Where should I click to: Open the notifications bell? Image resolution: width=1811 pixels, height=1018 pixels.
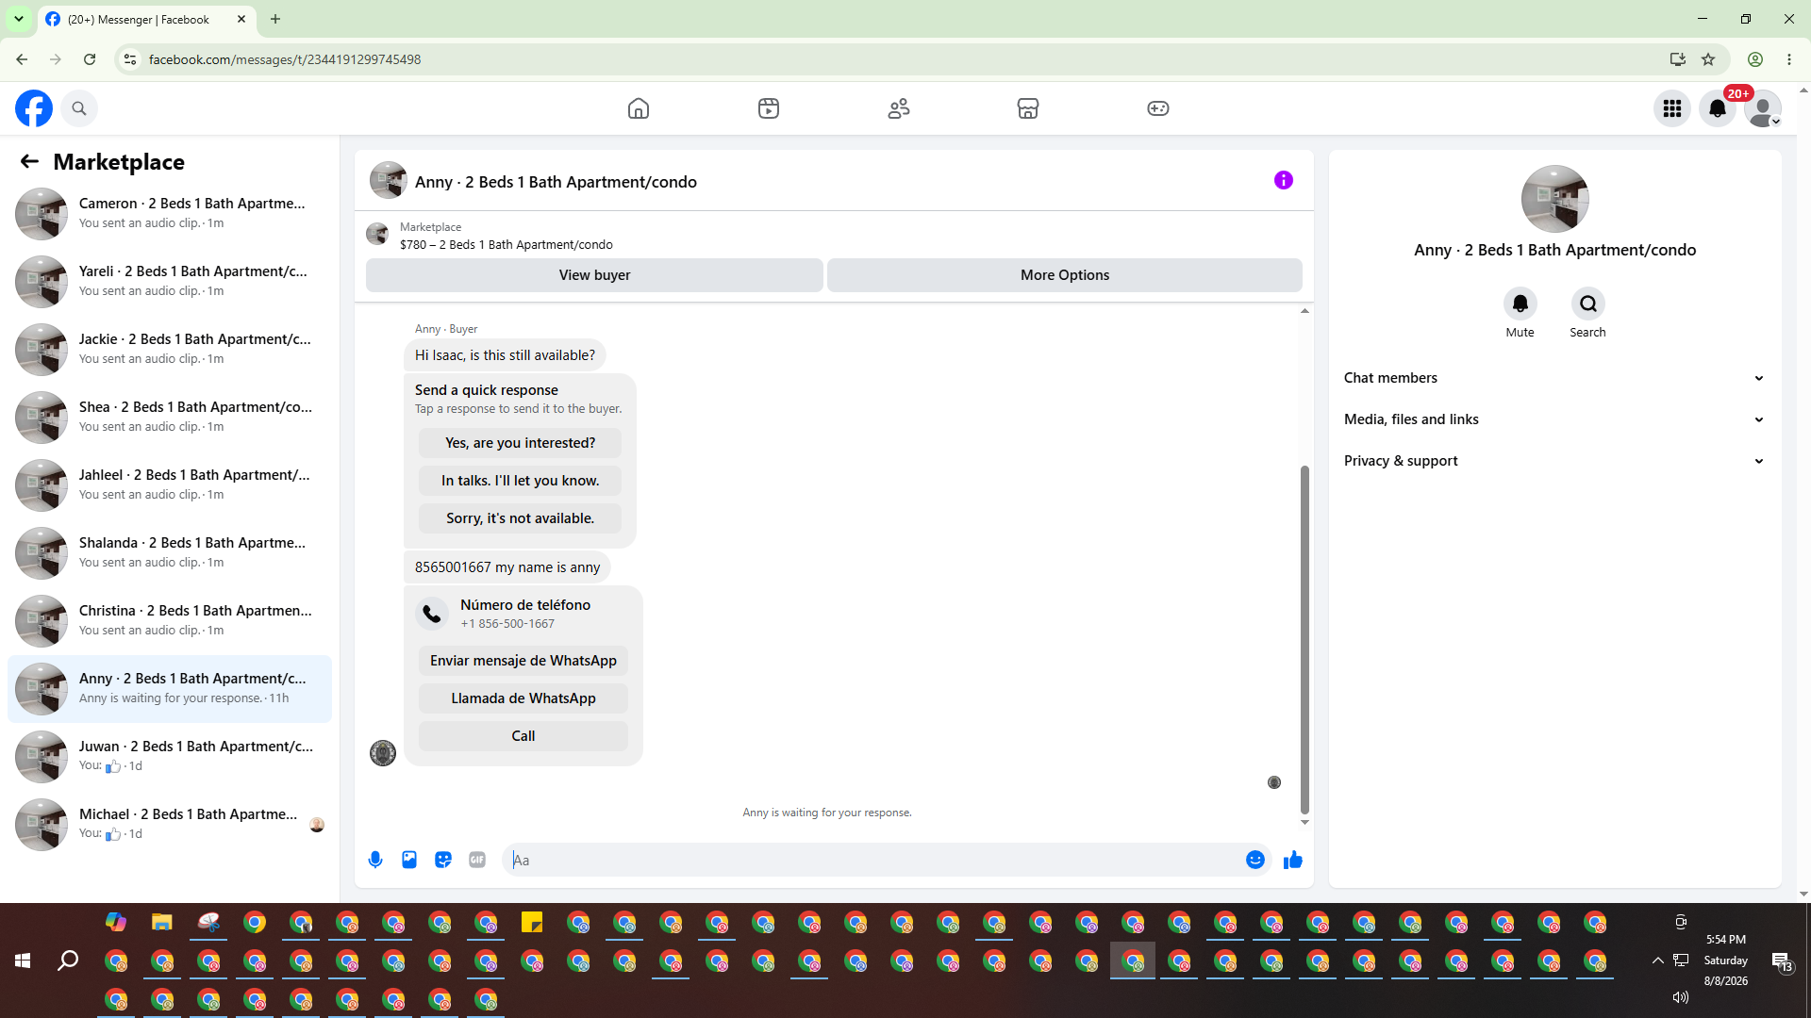[x=1718, y=108]
